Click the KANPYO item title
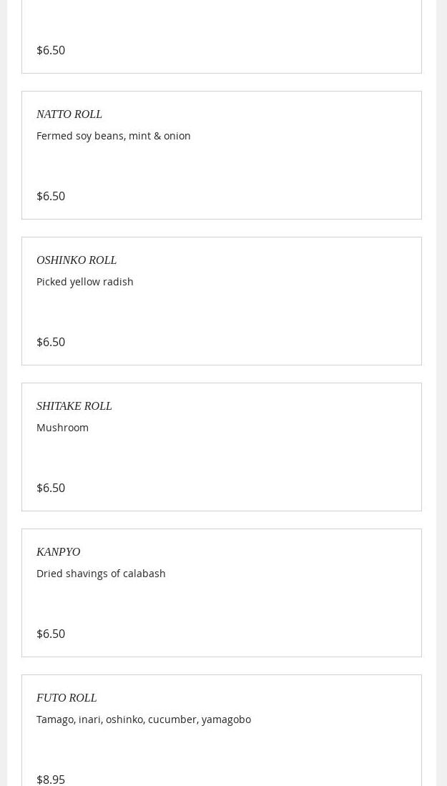 coord(58,552)
